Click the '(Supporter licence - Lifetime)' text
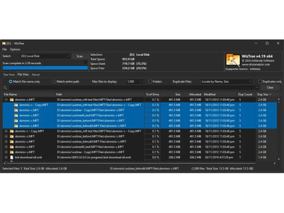Viewport: 284px width, 213px height. (243, 69)
